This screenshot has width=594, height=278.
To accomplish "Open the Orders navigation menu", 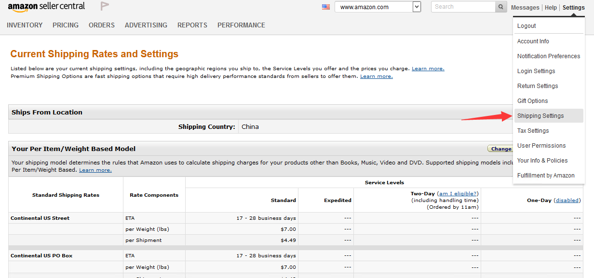I will click(102, 25).
